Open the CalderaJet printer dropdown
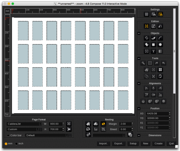Image resolution: width=180 pixels, height=151 pixels. click(24, 124)
